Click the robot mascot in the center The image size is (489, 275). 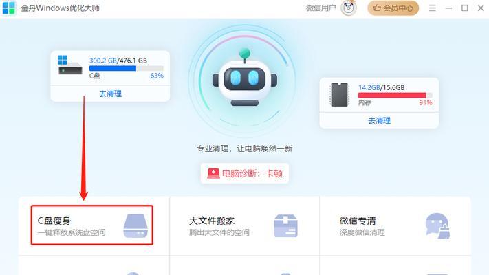pos(245,78)
